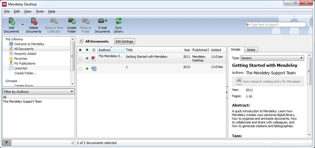Click the Word file icon in second row
Screen dimensions: 315x148
(94, 68)
